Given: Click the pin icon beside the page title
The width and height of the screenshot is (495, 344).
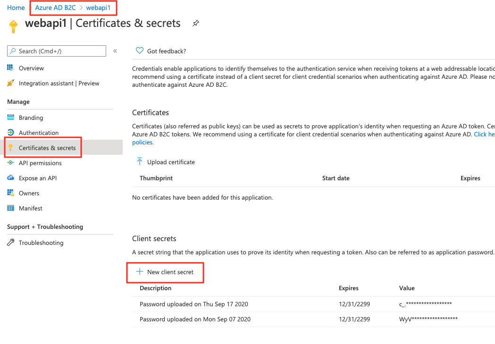Looking at the screenshot, I should point(196,23).
